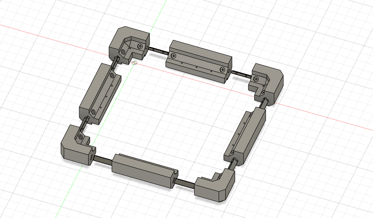This screenshot has height=218, width=373.
Task: Click the rod joining top rail and upper-right bracket
Action: [x=242, y=74]
